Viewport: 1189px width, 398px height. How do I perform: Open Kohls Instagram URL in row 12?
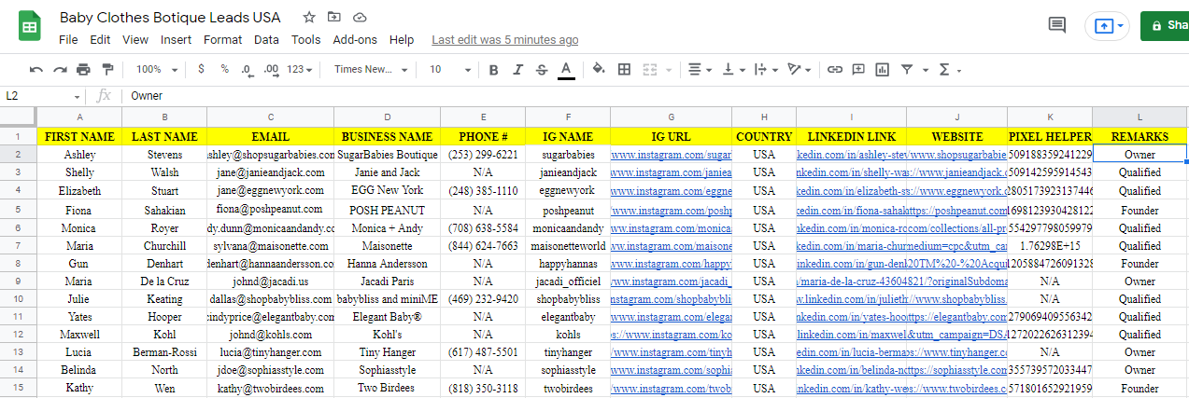pyautogui.click(x=671, y=335)
